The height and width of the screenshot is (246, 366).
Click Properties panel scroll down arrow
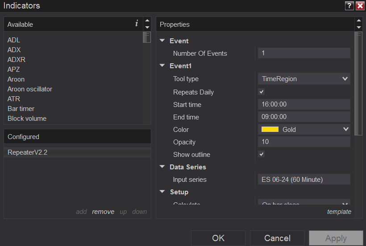tap(358, 28)
